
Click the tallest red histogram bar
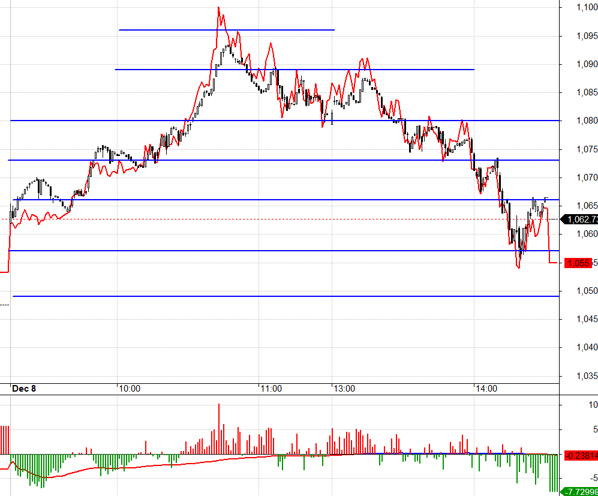pos(219,429)
